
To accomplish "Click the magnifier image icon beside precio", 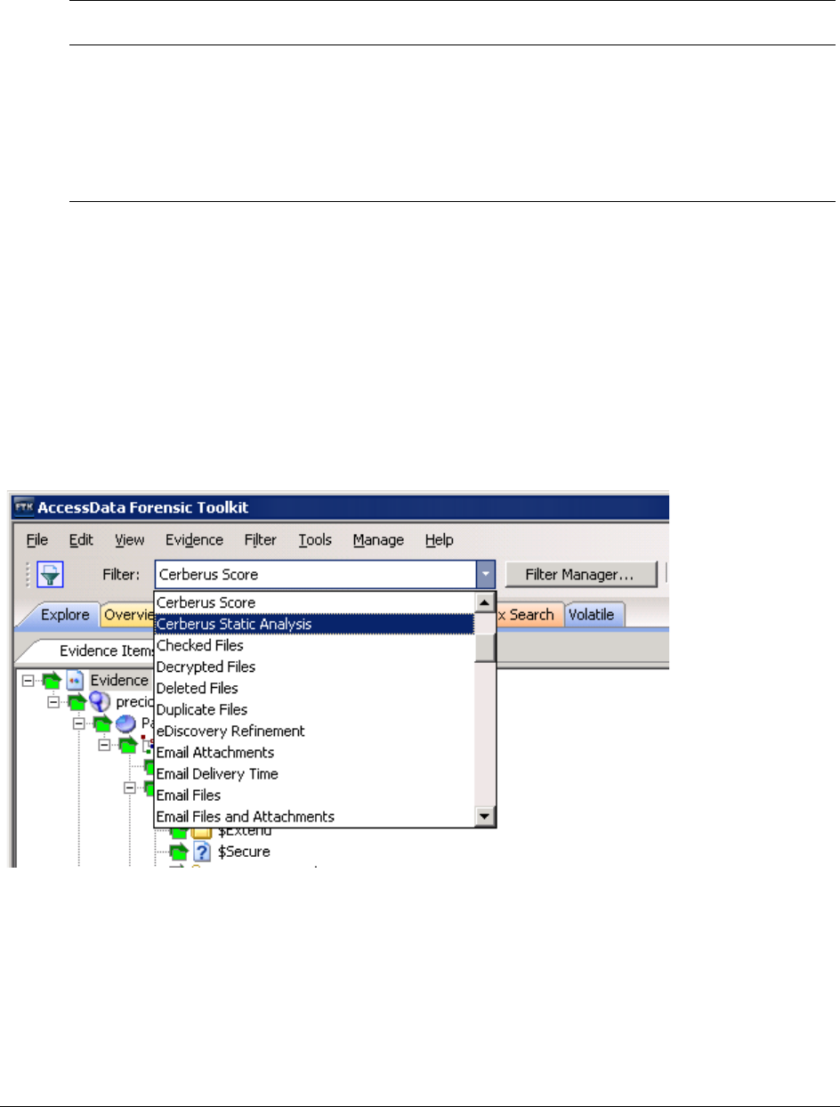I will pyautogui.click(x=100, y=701).
